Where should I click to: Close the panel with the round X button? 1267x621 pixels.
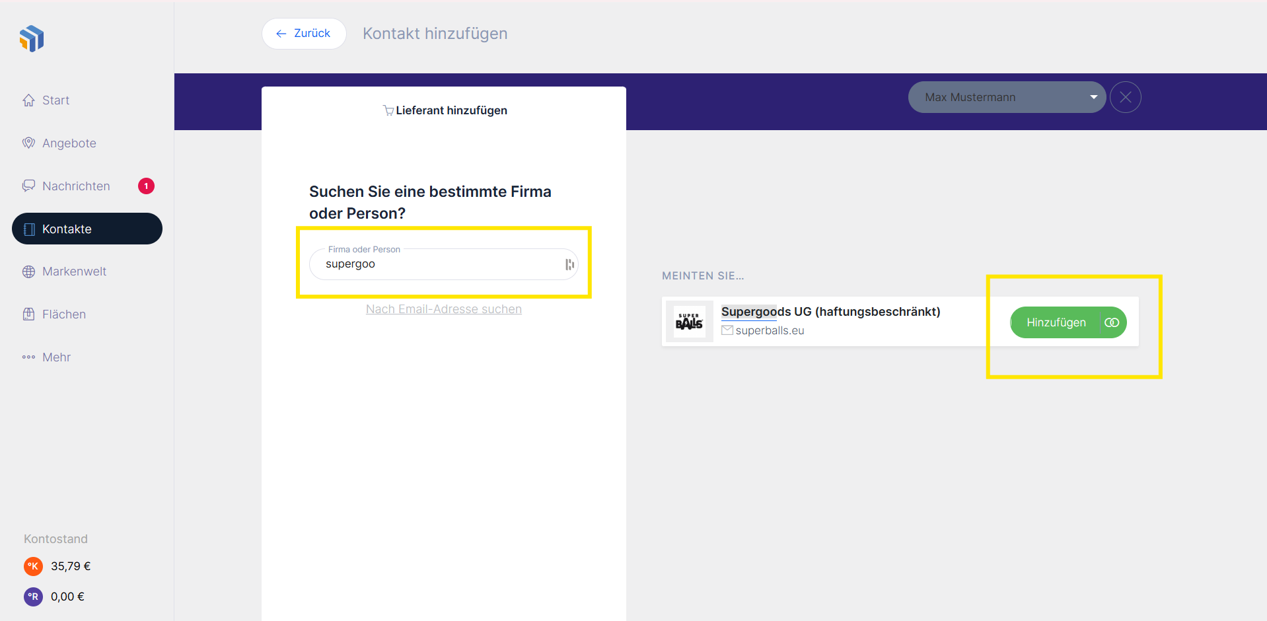coord(1125,97)
